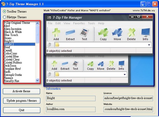Click the Add icon in large preview

(x=56, y=33)
